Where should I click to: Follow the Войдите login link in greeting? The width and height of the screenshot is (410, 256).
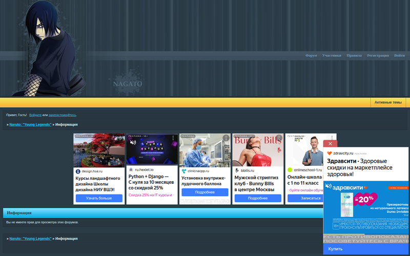(35, 115)
